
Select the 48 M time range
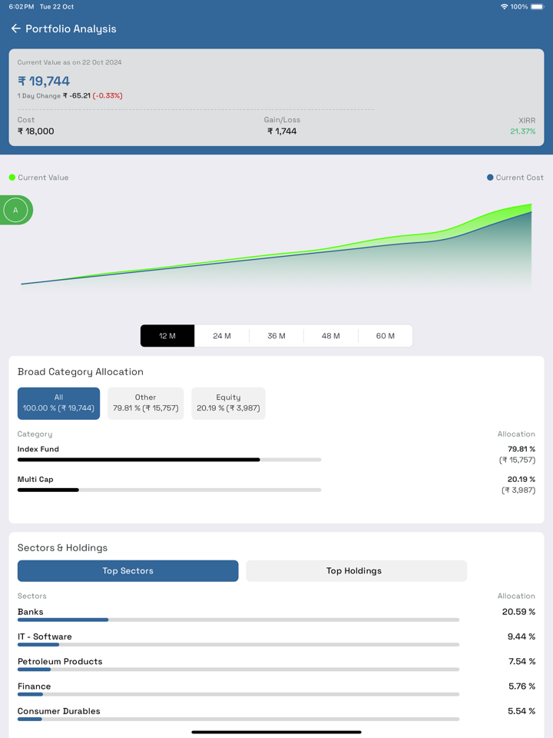(x=331, y=336)
